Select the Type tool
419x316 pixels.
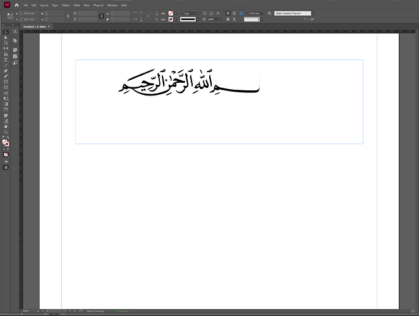point(6,59)
